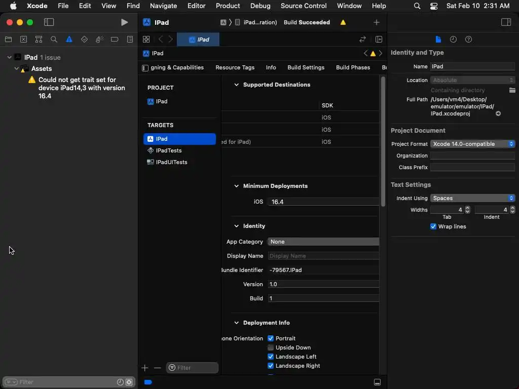Image resolution: width=519 pixels, height=389 pixels.
Task: Toggle recent issues filter clock
Action: [120, 382]
